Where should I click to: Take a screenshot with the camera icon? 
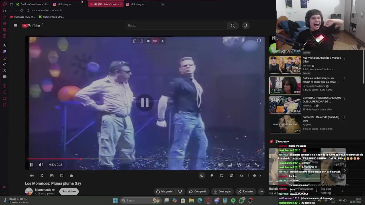[71, 176]
